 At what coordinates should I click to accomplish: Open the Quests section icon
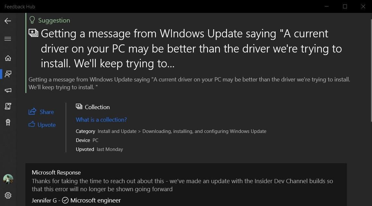tap(8, 106)
